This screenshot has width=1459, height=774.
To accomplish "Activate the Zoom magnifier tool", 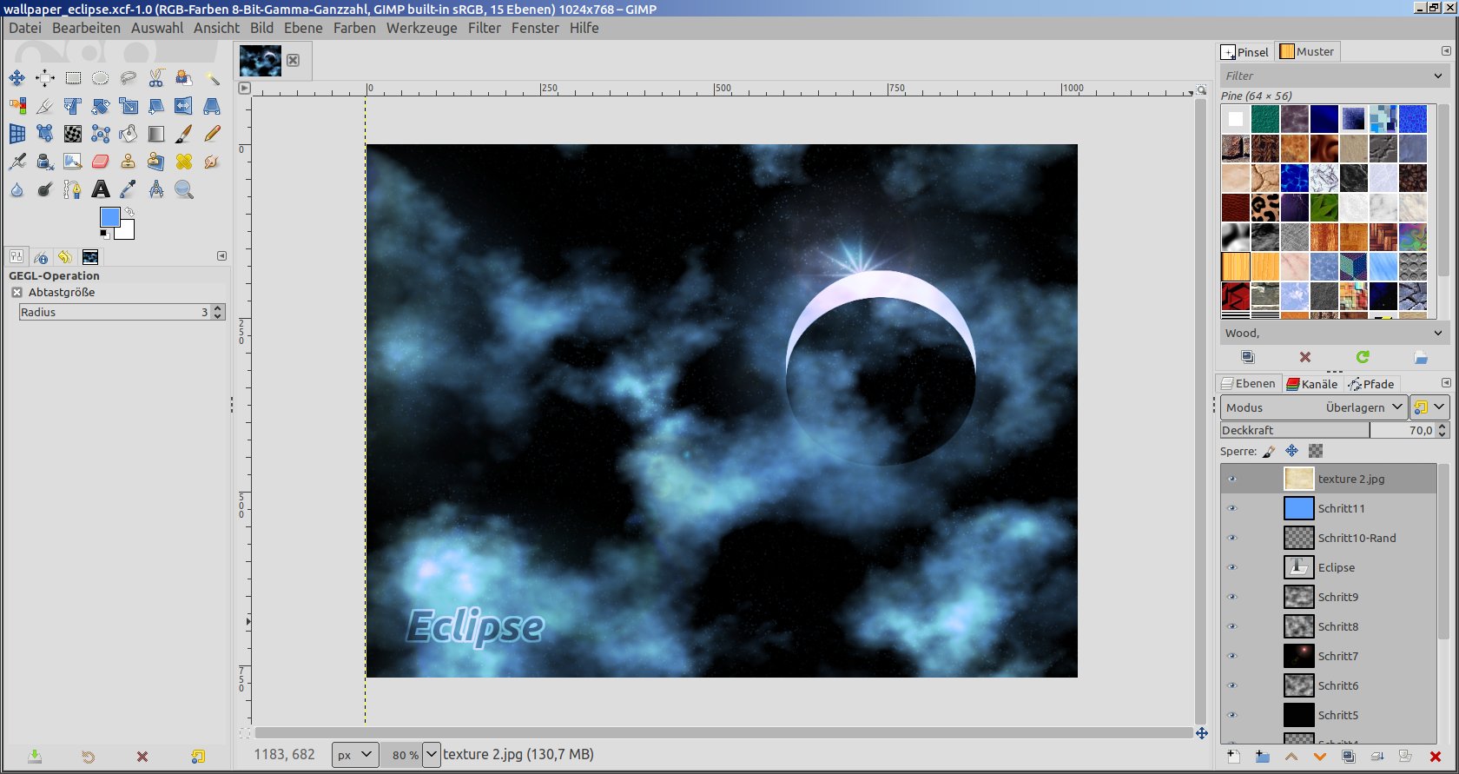I will 184,189.
